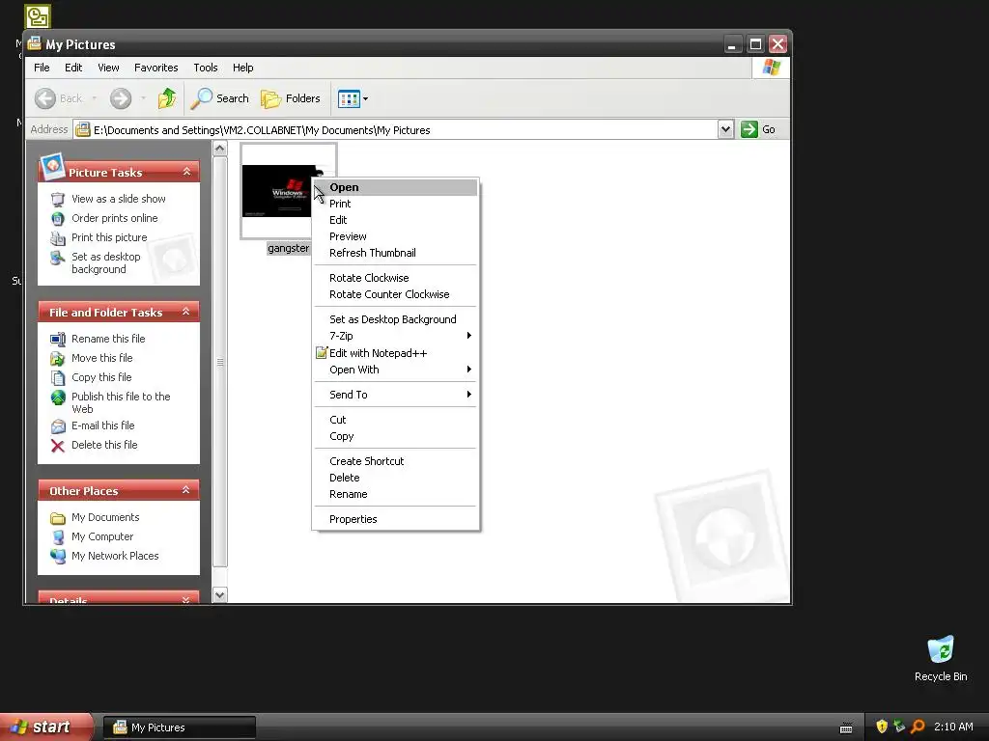This screenshot has height=741, width=989.
Task: Open the Tools menu
Action: (x=206, y=68)
